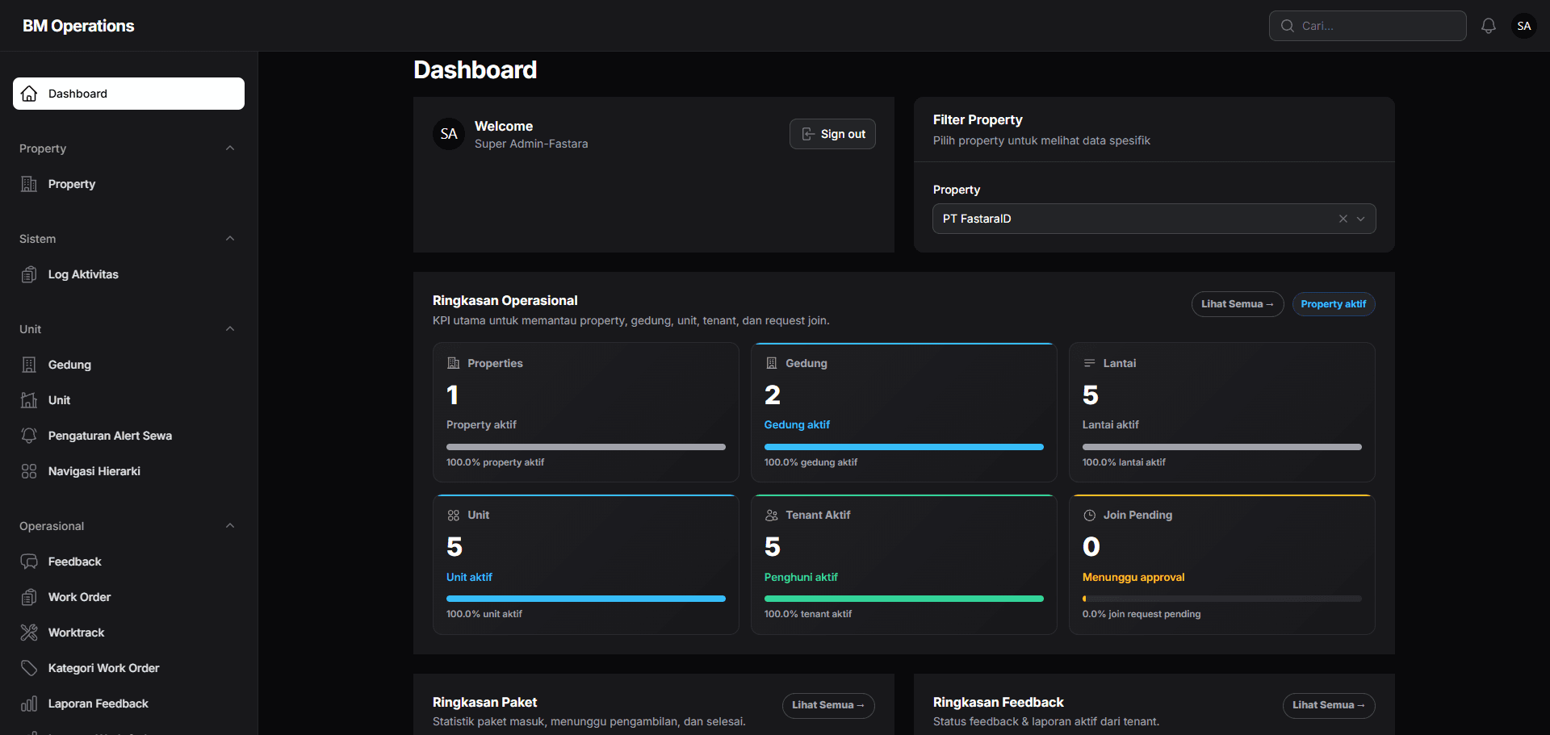This screenshot has height=735, width=1550.
Task: Click the BM Operations logo title
Action: pos(78,26)
